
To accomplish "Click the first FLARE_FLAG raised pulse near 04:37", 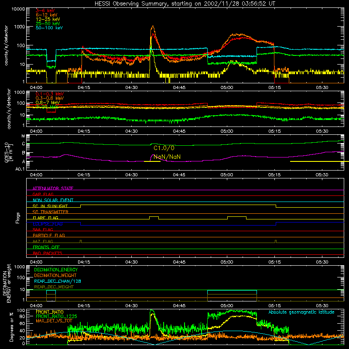I will coord(154,217).
